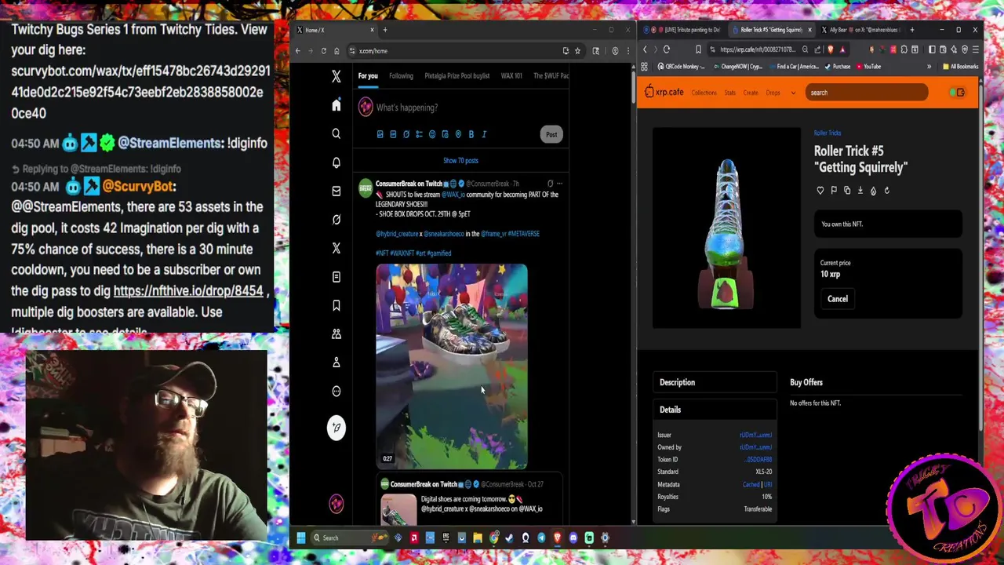Screen dimensions: 1004x565
Task: Burn the NFT flame icon
Action: pyautogui.click(x=873, y=191)
